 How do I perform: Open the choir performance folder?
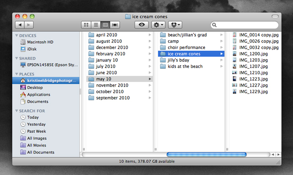click(x=191, y=48)
